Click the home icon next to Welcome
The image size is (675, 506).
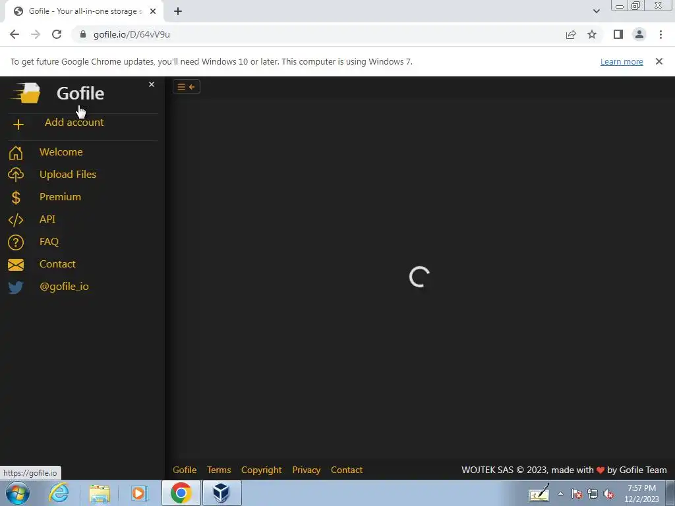click(x=16, y=153)
